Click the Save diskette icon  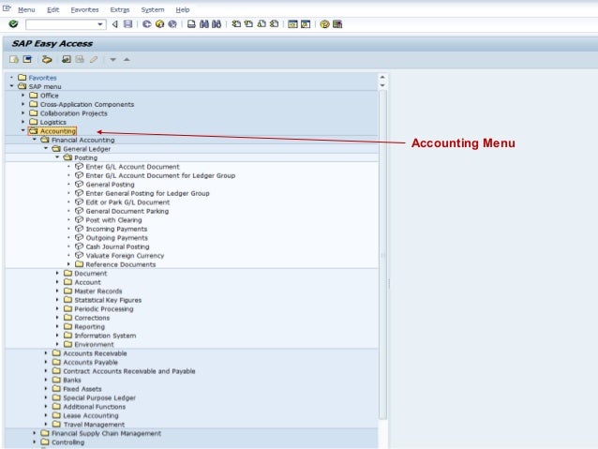click(x=127, y=24)
